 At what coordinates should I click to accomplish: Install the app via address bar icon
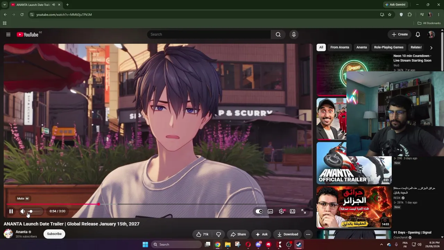coord(382,15)
